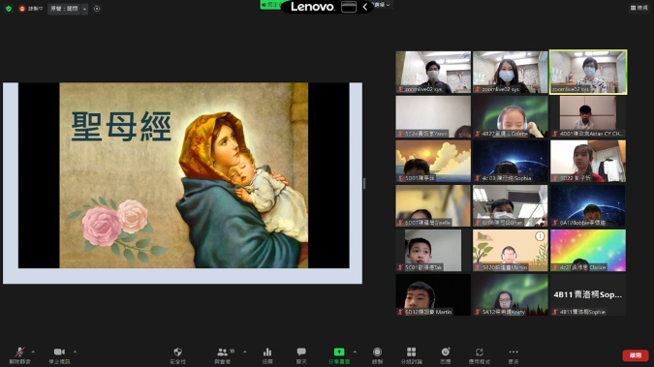Select the 4c03 Sophia video tile
This screenshot has width=654, height=367.
(x=510, y=161)
